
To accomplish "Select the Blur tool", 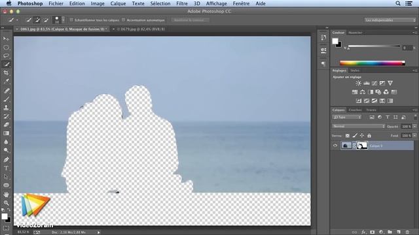I will (x=6, y=142).
